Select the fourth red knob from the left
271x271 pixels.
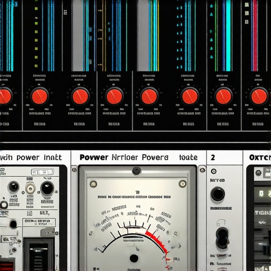pyautogui.click(x=114, y=96)
